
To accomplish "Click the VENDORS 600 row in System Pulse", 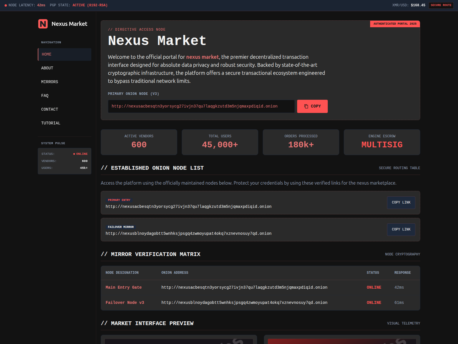I will click(64, 161).
